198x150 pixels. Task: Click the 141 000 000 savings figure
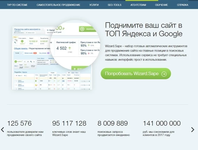point(162,123)
